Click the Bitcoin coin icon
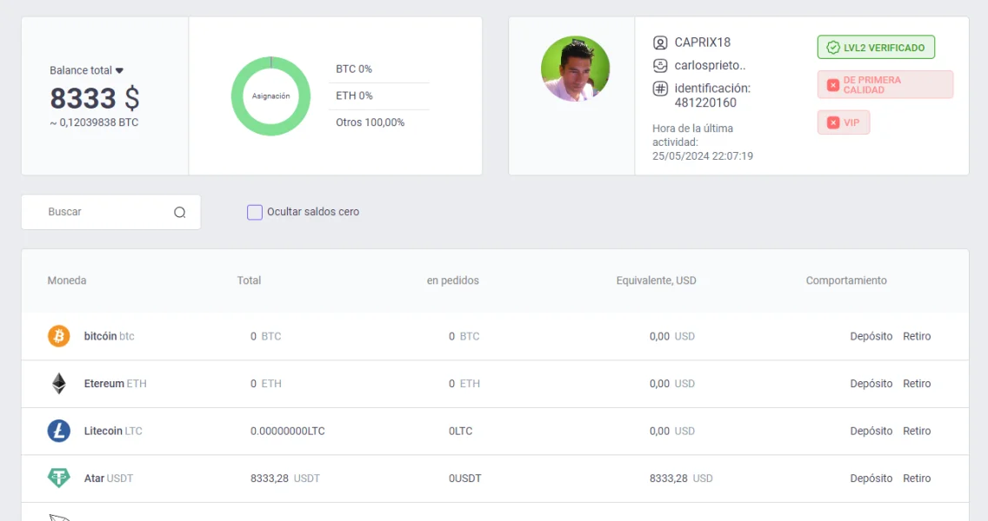988x521 pixels. (x=58, y=336)
